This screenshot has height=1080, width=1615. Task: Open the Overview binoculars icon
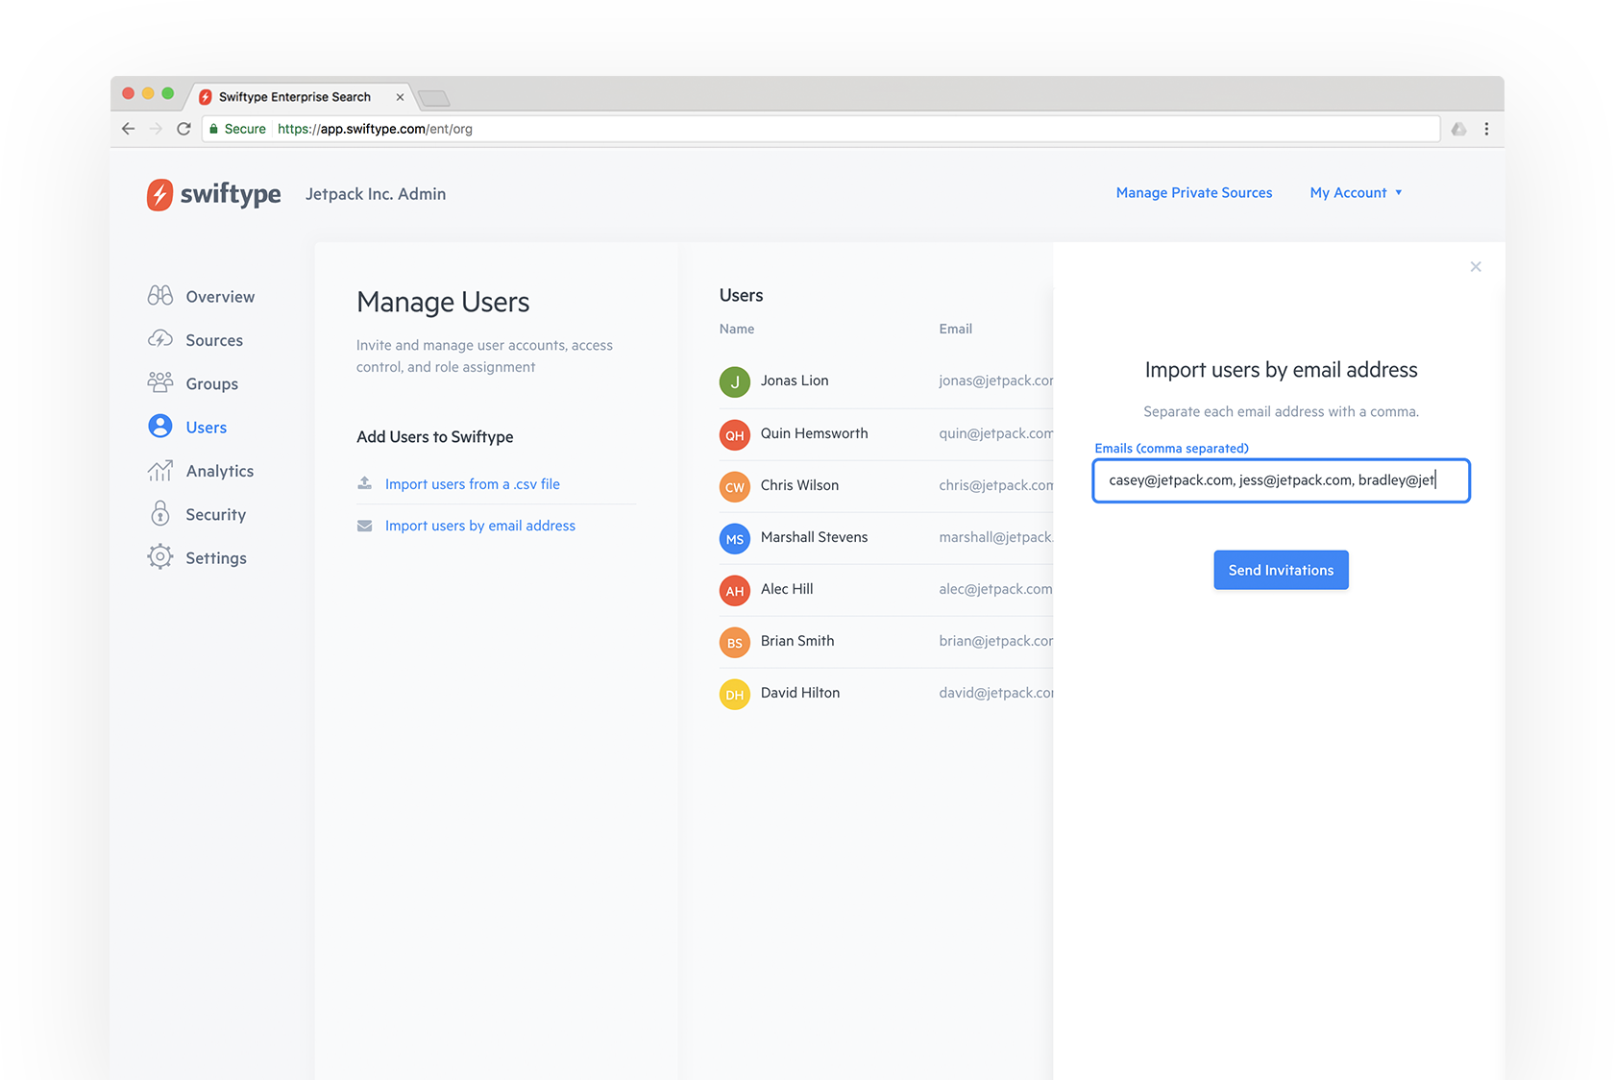160,296
